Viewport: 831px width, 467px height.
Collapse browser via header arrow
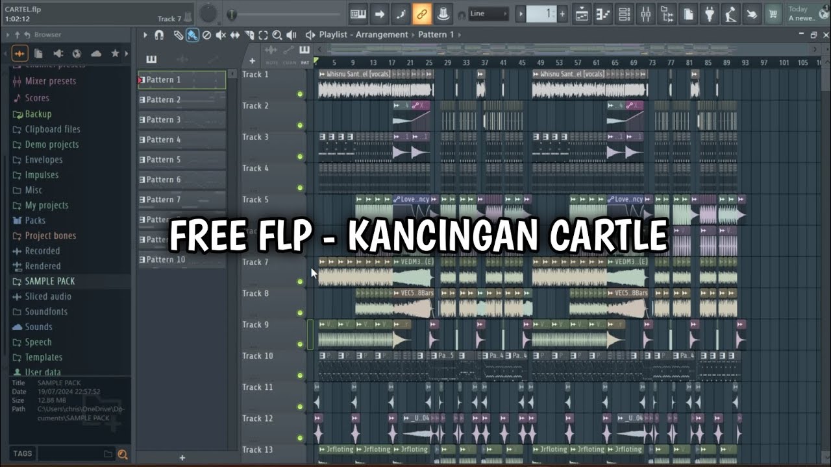[8, 34]
